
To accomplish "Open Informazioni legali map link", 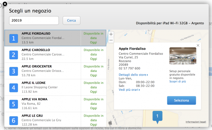I will (x=196, y=122).
